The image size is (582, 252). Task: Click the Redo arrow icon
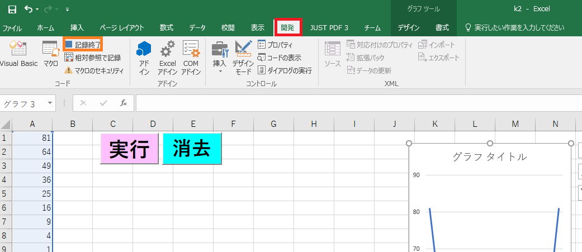tap(48, 9)
